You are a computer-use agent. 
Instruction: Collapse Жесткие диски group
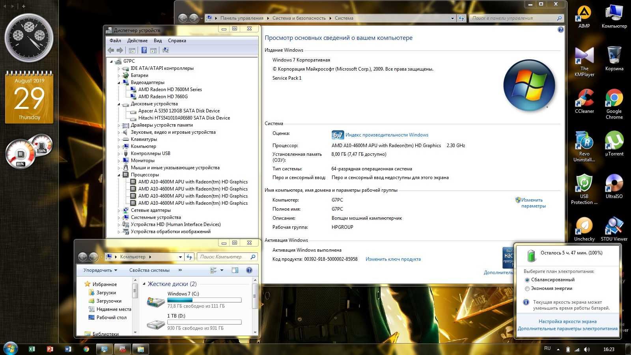tap(144, 284)
